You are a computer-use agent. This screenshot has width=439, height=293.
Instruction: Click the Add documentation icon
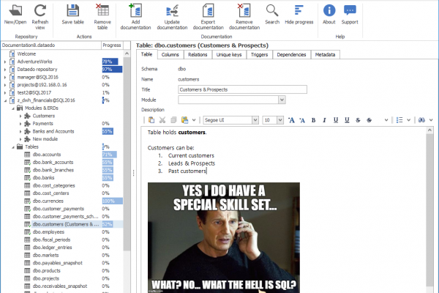(x=135, y=11)
